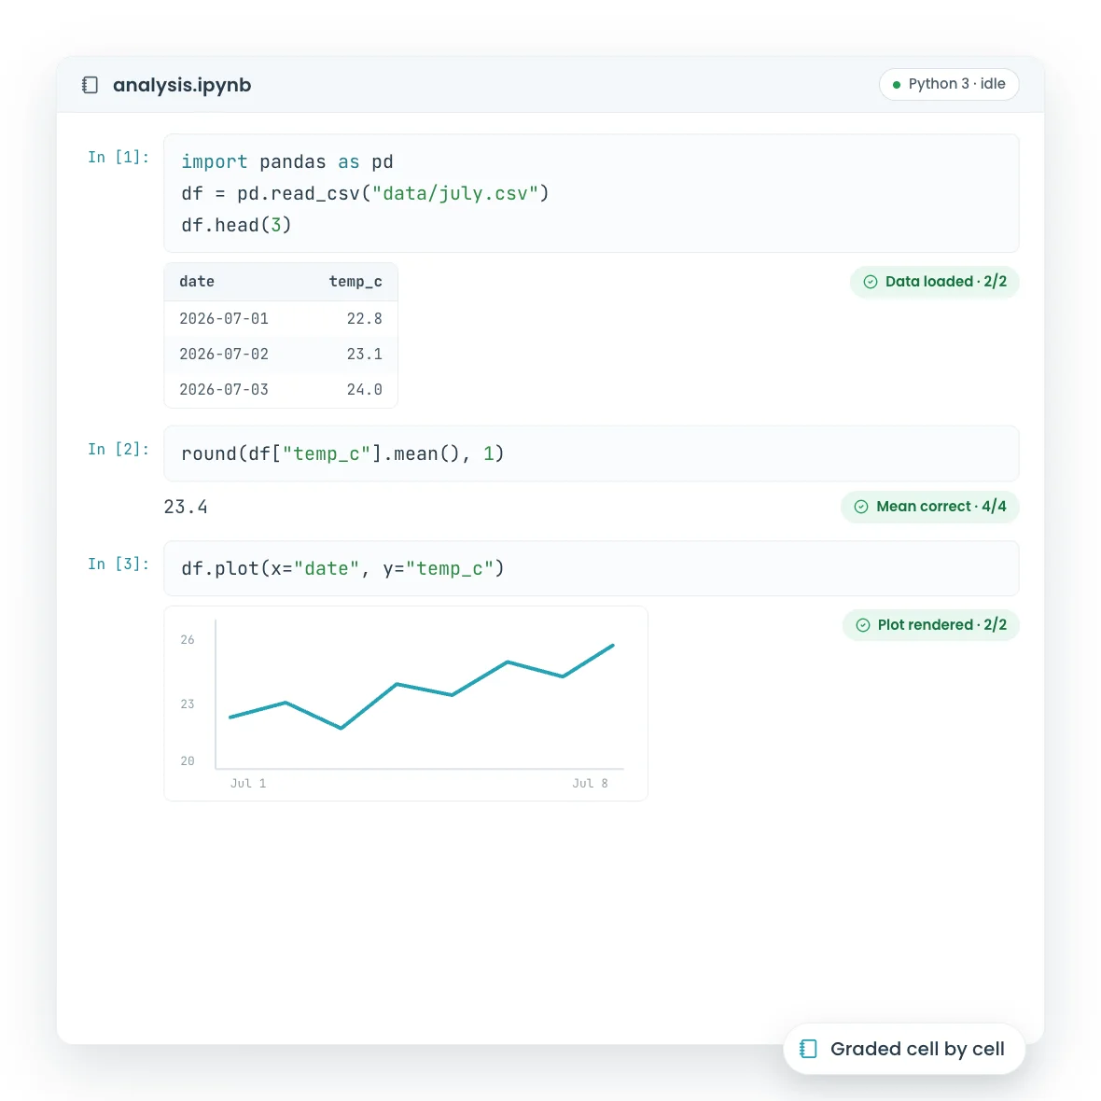This screenshot has height=1101, width=1101.
Task: Click the 26 y-axis label
Action: click(188, 640)
